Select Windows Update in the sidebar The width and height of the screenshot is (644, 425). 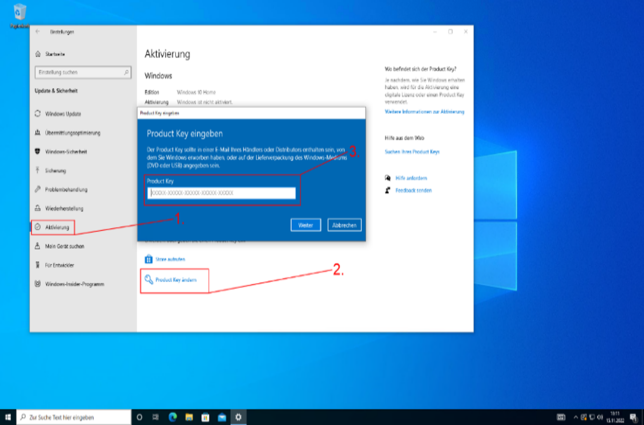pos(63,114)
